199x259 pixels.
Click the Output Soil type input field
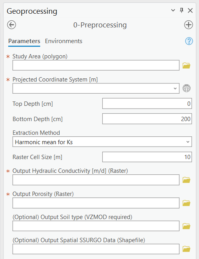(96, 226)
